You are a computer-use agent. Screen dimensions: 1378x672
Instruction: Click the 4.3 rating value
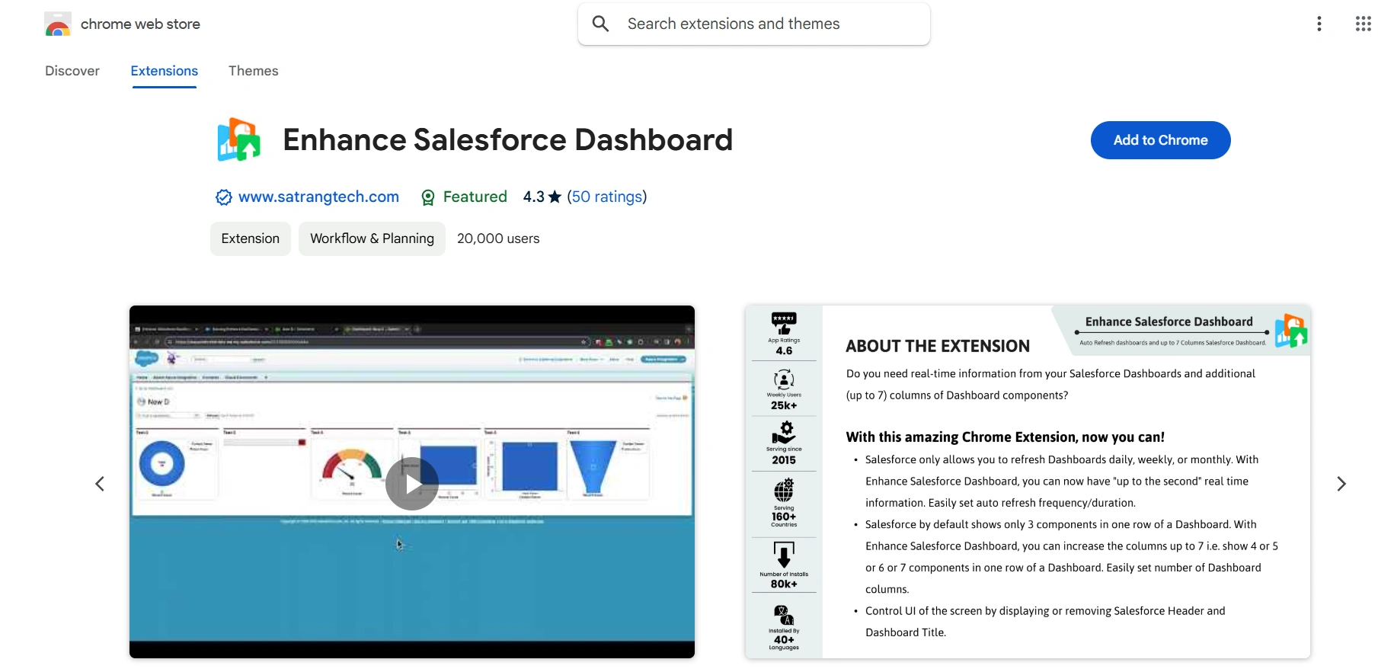click(533, 197)
